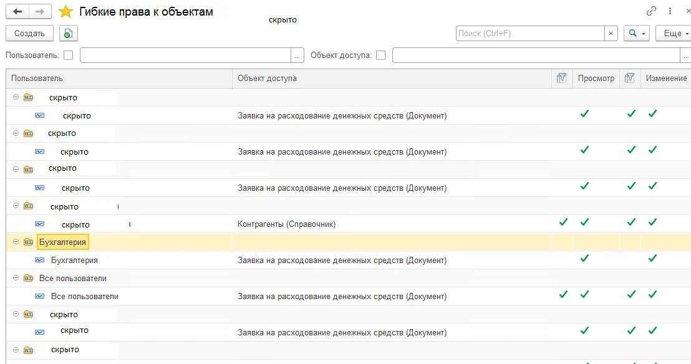Click the Поиск (Ctrl+F) search field

coord(530,34)
